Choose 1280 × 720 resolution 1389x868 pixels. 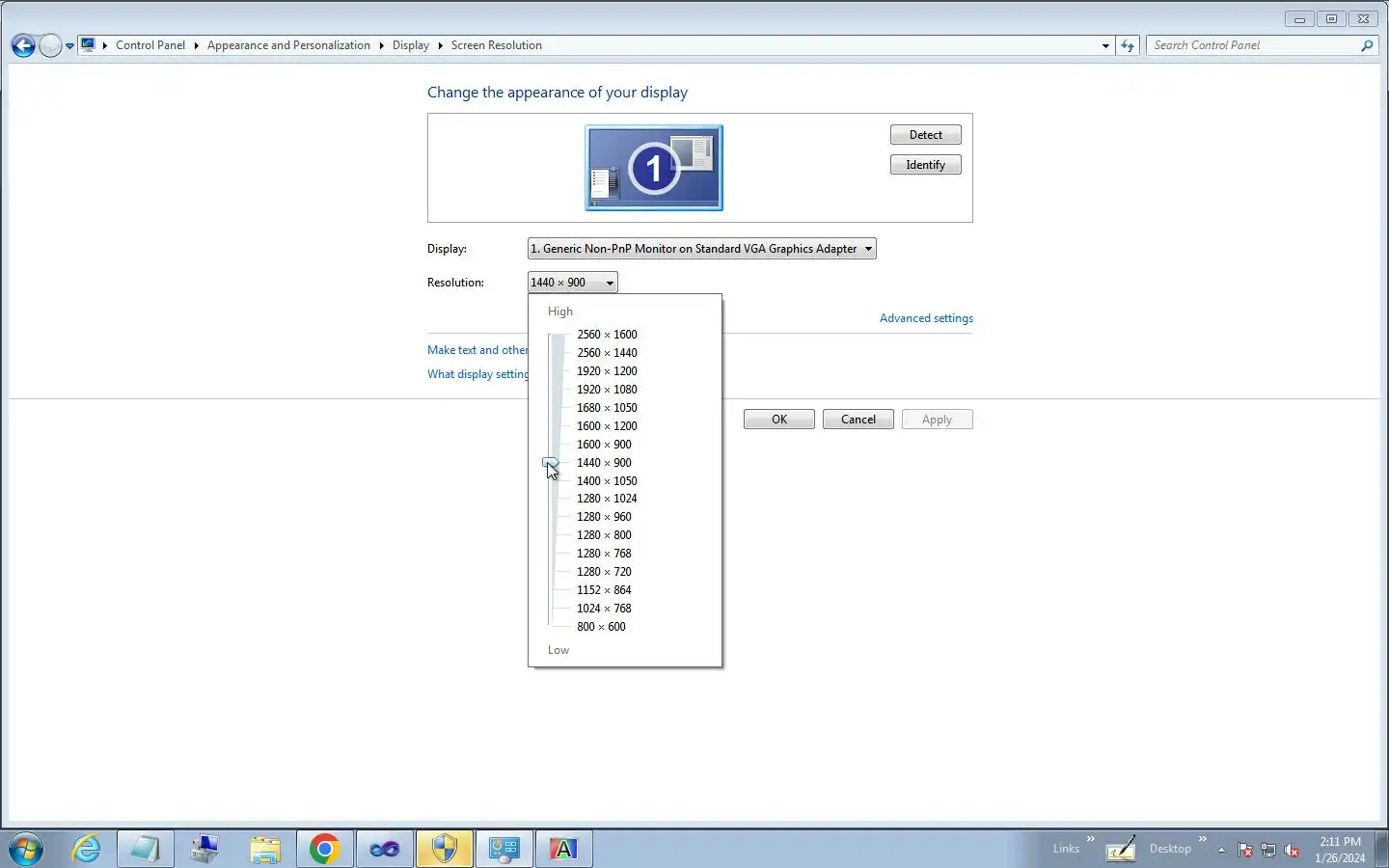(x=604, y=572)
